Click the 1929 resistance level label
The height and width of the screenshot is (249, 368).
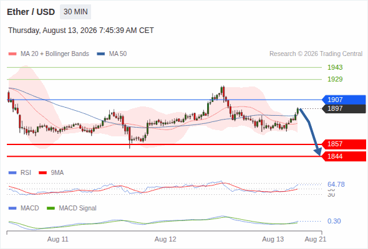point(335,79)
